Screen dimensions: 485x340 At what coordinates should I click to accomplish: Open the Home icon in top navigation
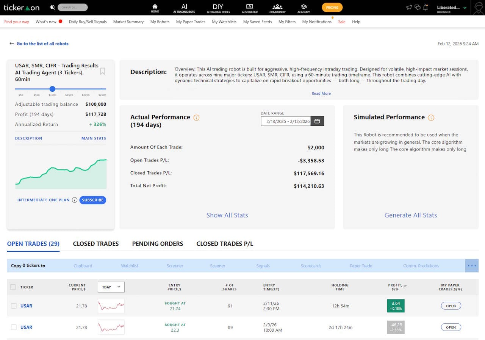(155, 8)
